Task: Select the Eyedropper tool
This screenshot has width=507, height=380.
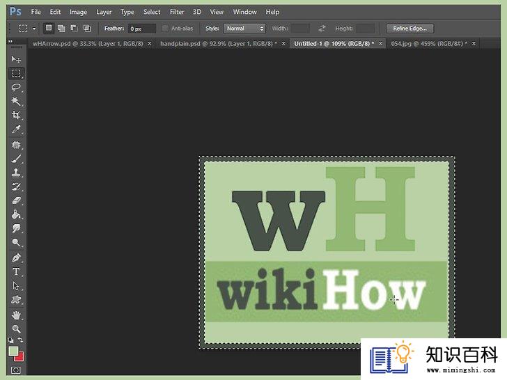Action: coord(16,129)
